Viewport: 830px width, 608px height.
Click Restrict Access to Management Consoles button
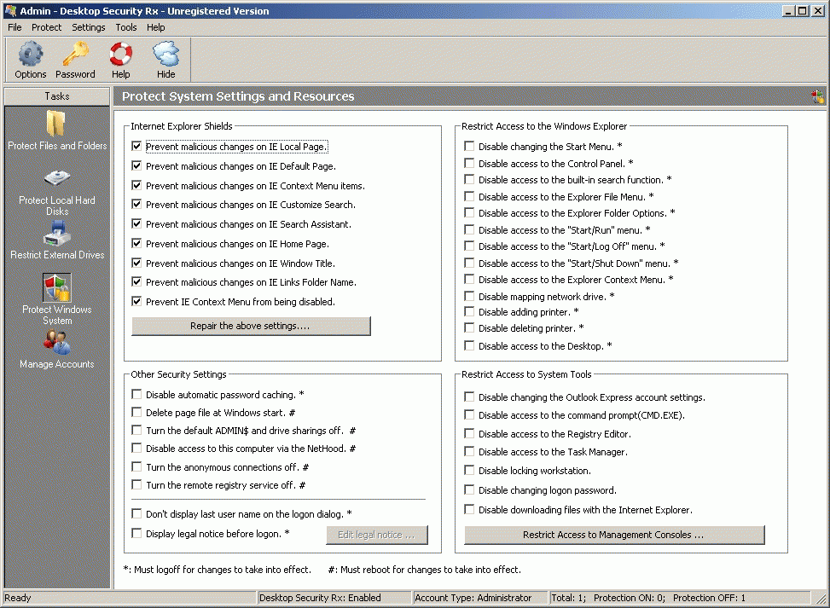[x=614, y=535]
